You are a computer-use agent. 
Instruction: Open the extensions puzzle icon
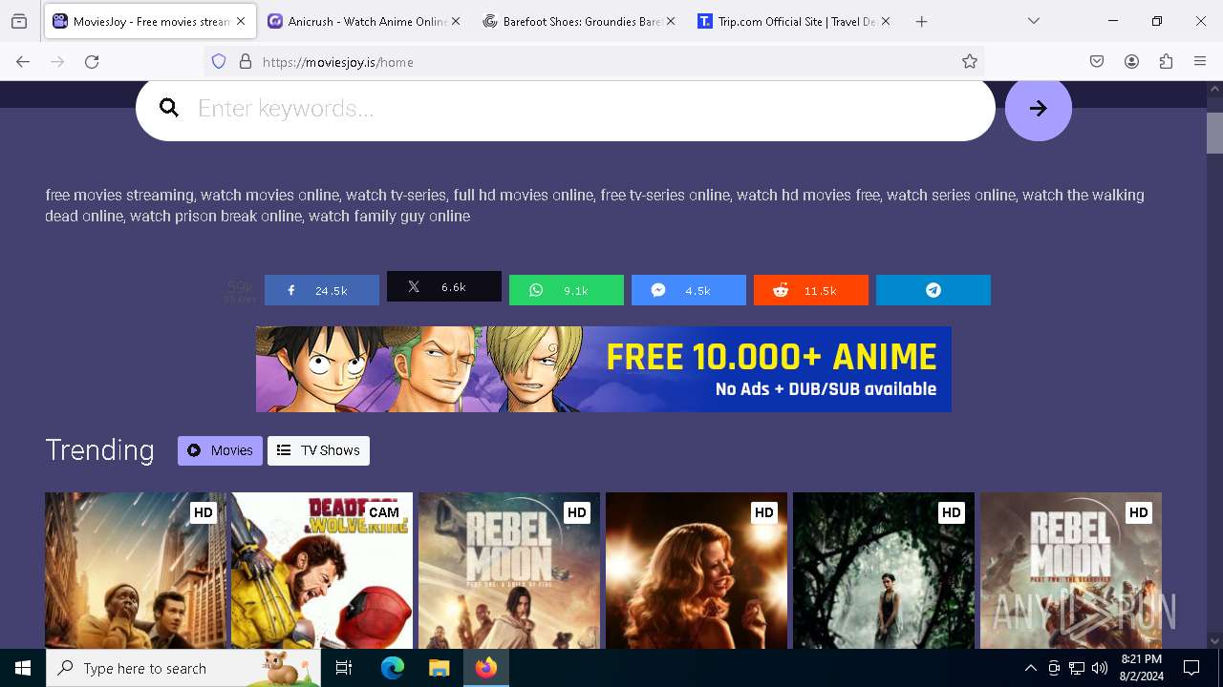coord(1166,62)
